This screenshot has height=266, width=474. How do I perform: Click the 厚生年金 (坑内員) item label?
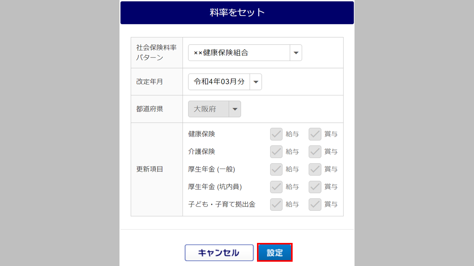tap(215, 187)
